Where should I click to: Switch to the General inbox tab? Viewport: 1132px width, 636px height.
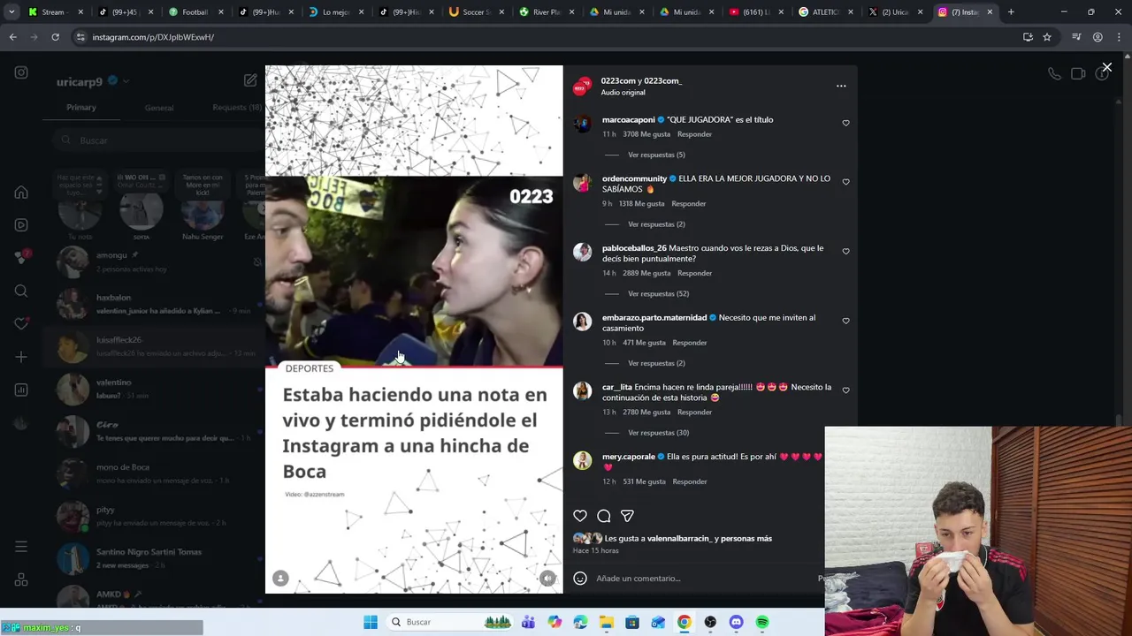tap(159, 108)
